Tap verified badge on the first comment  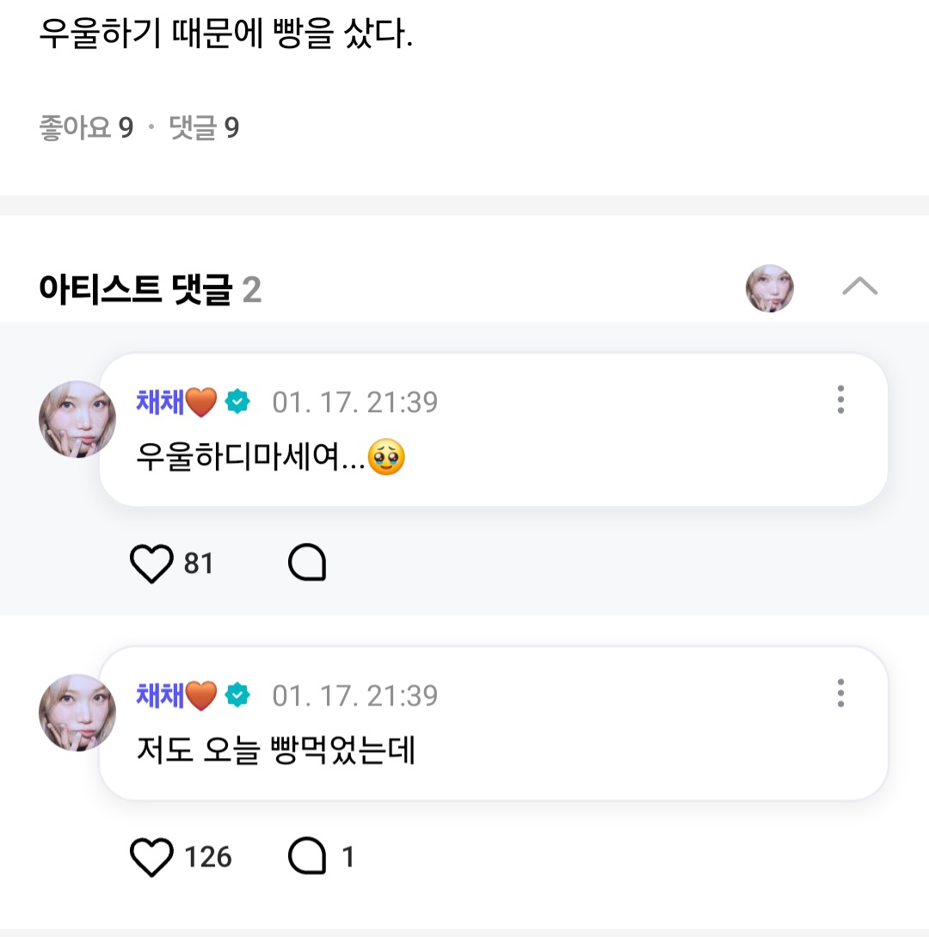point(237,402)
